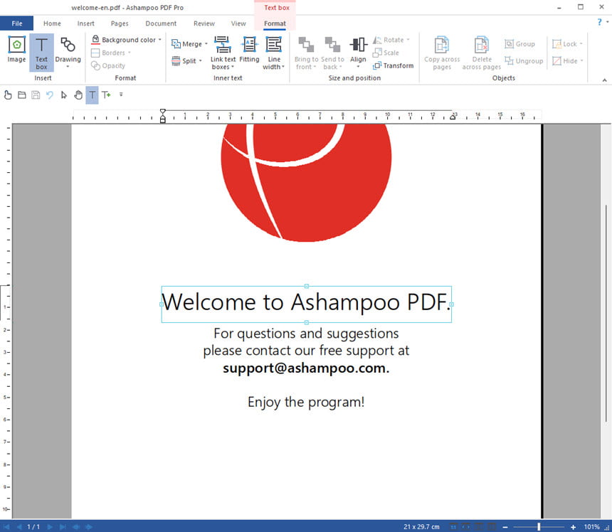Click the Rotate icon
This screenshot has width=612, height=532.
[377, 40]
